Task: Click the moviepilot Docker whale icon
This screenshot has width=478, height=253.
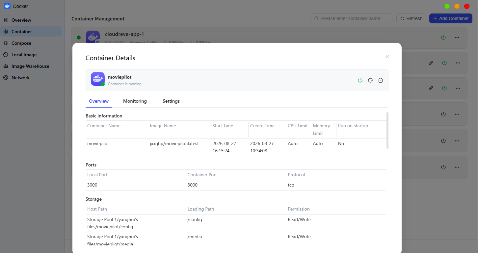Action: pos(98,79)
